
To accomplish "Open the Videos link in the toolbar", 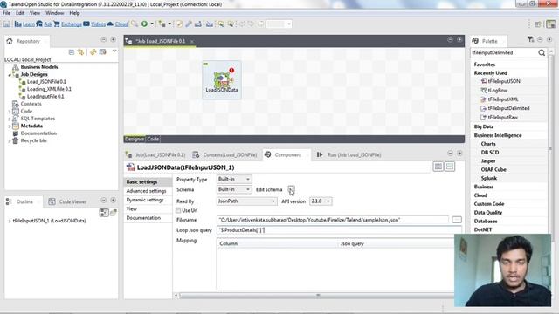I will point(98,24).
